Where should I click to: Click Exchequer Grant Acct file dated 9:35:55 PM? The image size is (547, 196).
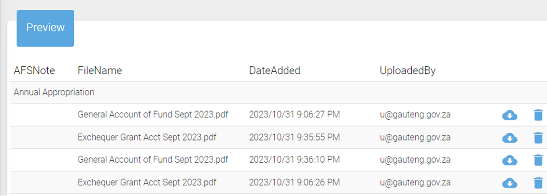pos(147,138)
